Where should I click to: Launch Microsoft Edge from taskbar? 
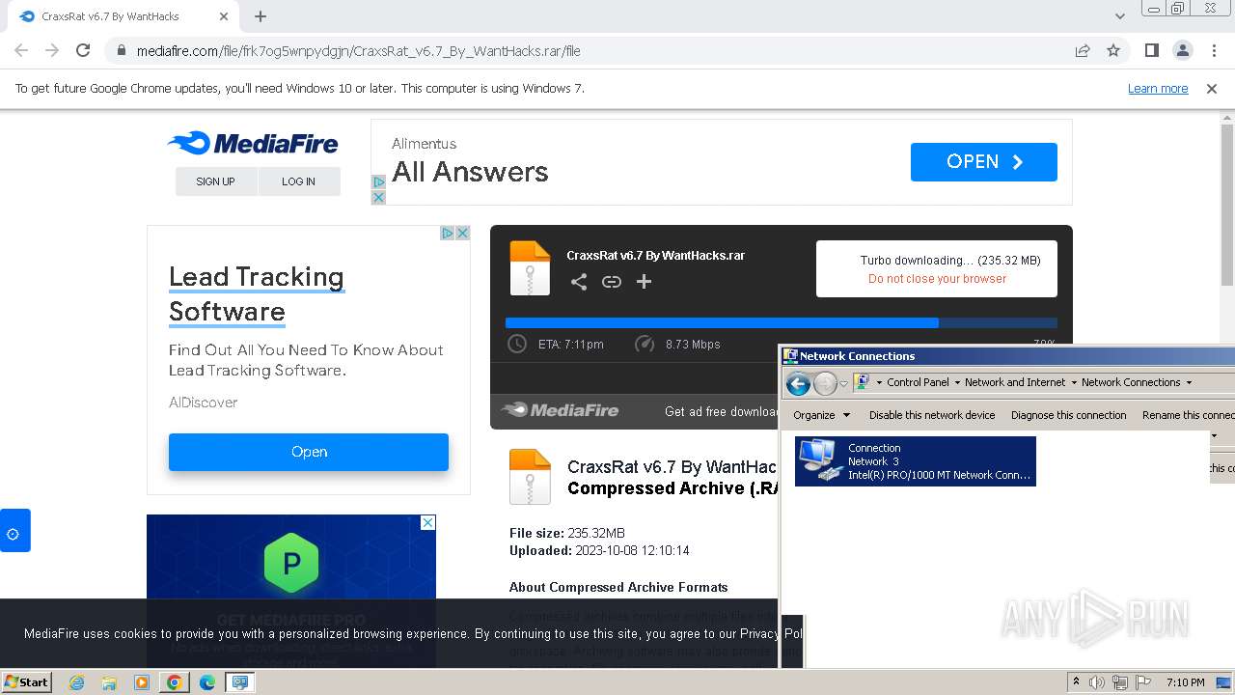tap(207, 682)
